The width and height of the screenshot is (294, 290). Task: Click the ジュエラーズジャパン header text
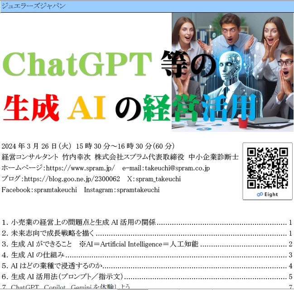tap(34, 6)
